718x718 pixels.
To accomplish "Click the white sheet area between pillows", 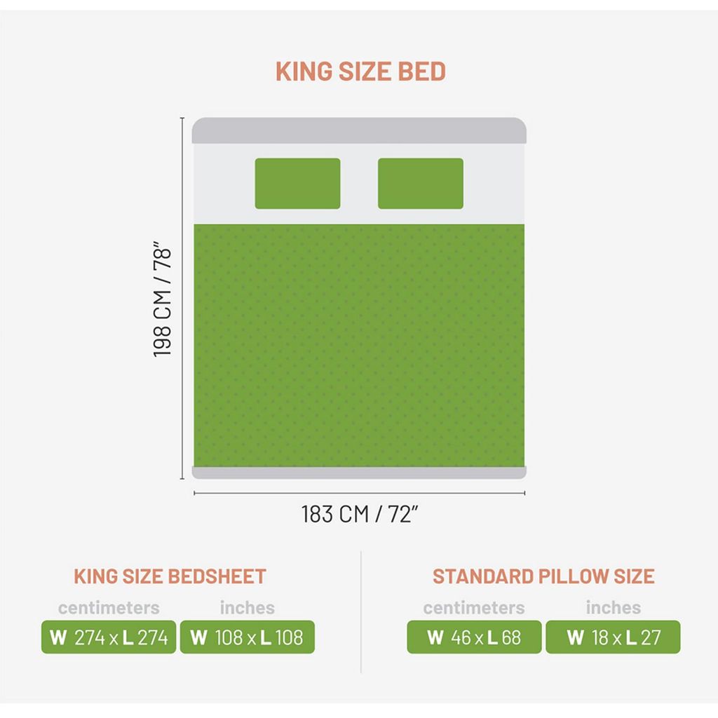I will [x=359, y=184].
